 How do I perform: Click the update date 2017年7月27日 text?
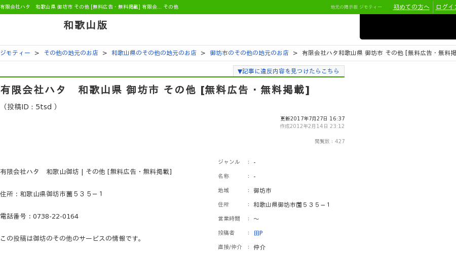312,118
